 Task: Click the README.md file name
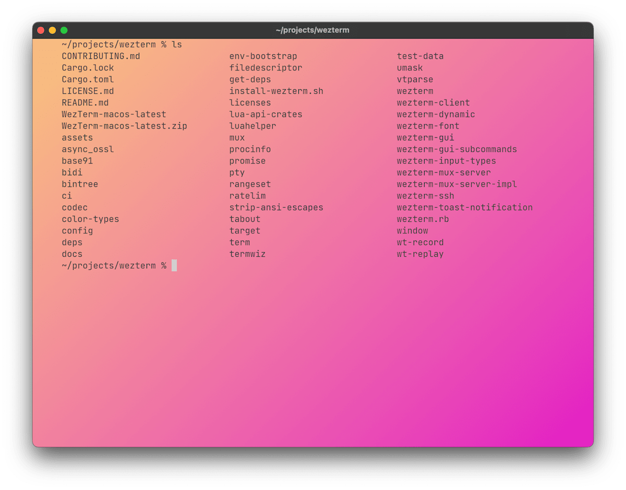pos(85,103)
